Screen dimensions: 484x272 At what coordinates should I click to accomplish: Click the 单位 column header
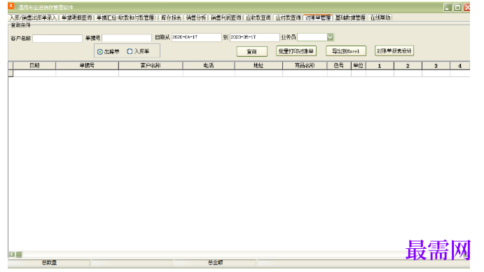pos(359,65)
